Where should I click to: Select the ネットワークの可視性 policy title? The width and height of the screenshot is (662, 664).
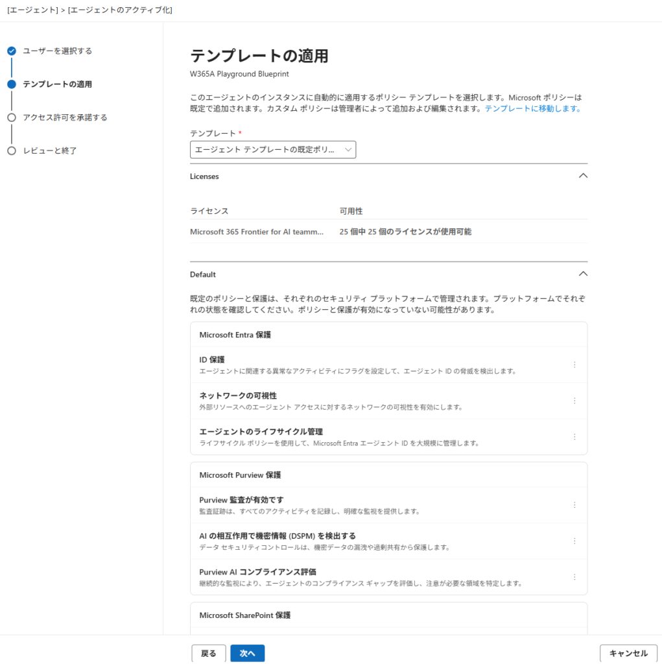tap(237, 396)
